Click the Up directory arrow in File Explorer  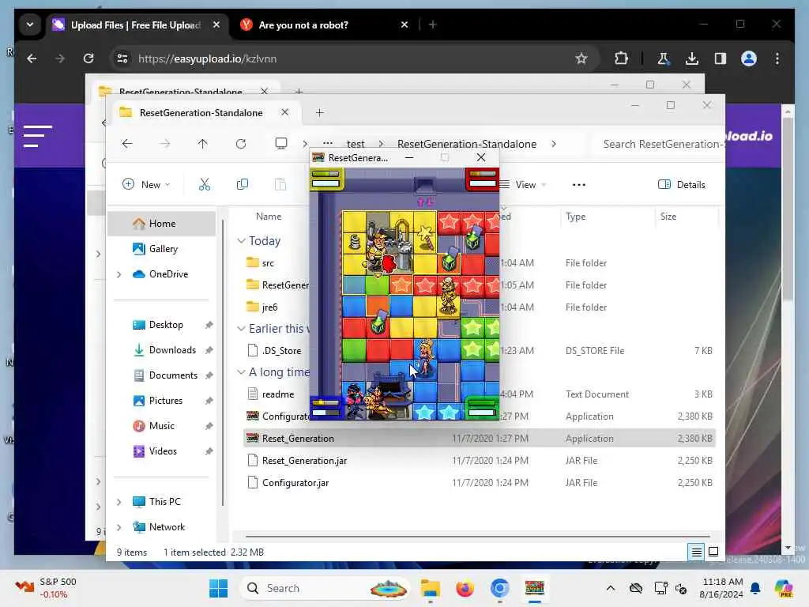203,144
